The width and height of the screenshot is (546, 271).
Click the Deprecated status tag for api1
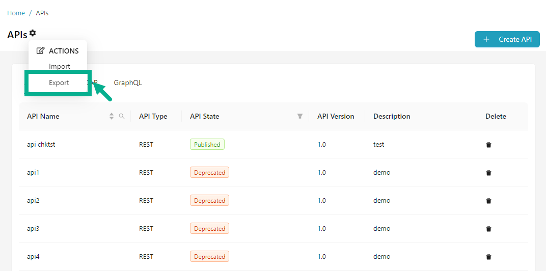[x=209, y=173]
